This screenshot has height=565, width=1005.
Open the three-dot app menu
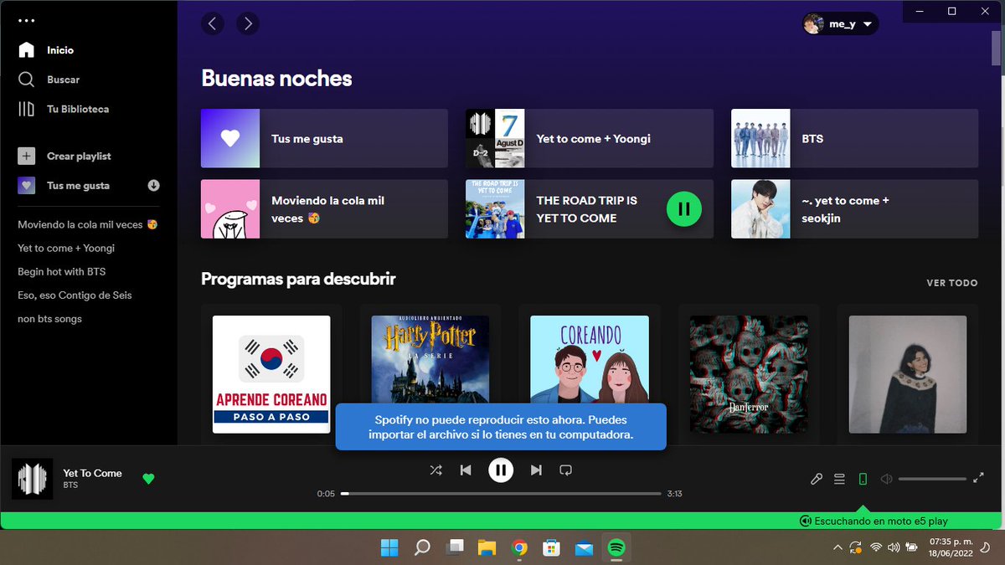point(27,21)
